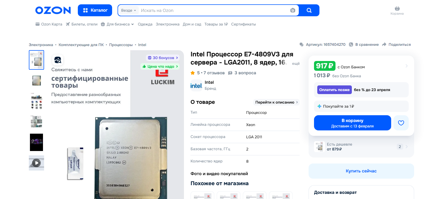This screenshot has width=437, height=199.
Task: Select the dark RGB photo thumbnail
Action: [36, 142]
